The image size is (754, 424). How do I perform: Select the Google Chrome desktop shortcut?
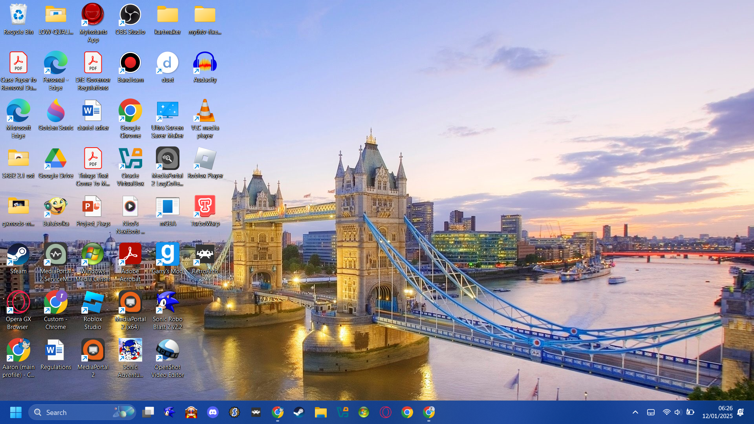[x=130, y=111]
